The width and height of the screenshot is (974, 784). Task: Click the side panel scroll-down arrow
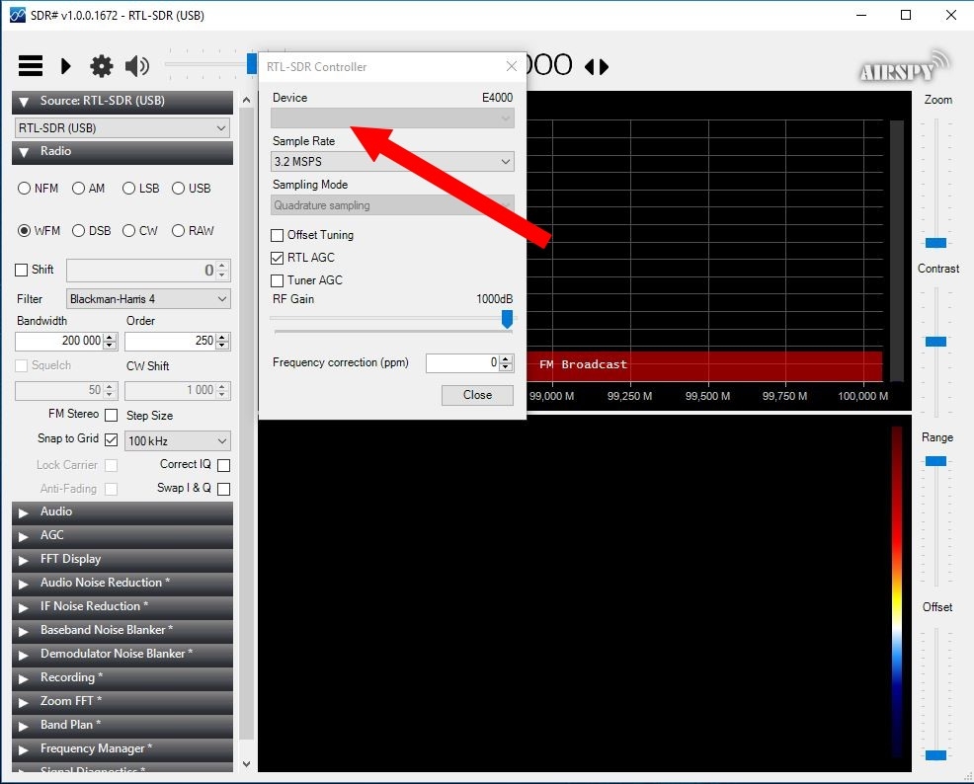[246, 764]
